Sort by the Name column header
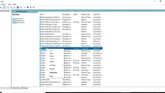Screen dimensions: 165x93 click(x=42, y=14)
